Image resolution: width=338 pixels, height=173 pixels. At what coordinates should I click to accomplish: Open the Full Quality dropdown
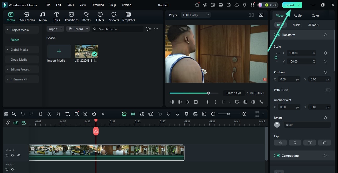pos(196,15)
